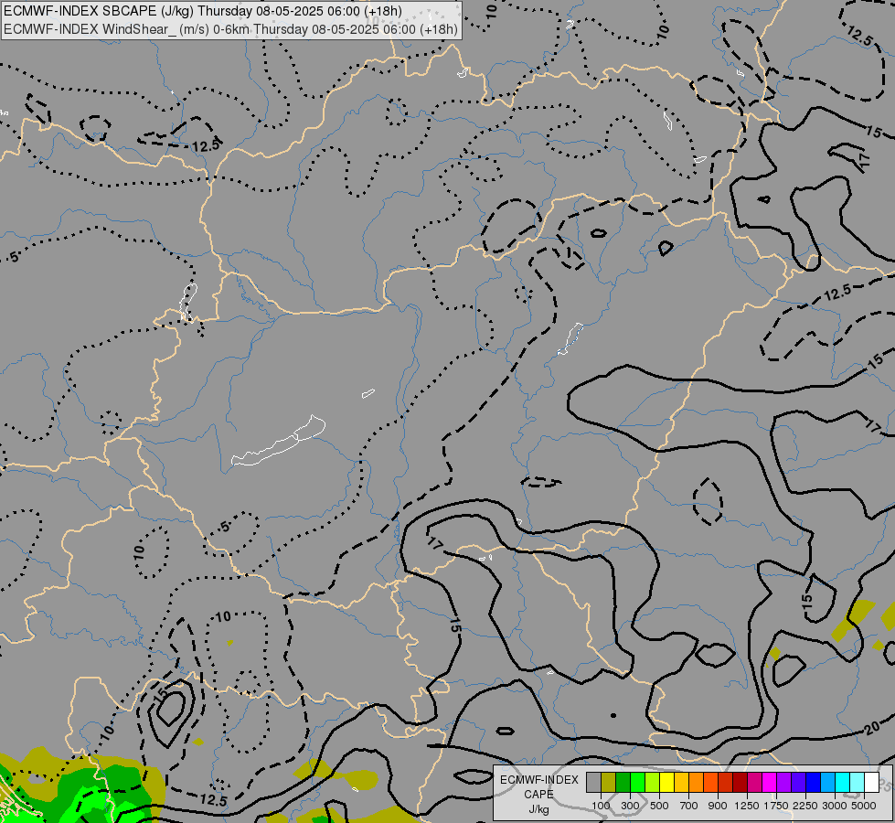Click the 900 legend value
The width and height of the screenshot is (895, 823).
(x=718, y=806)
